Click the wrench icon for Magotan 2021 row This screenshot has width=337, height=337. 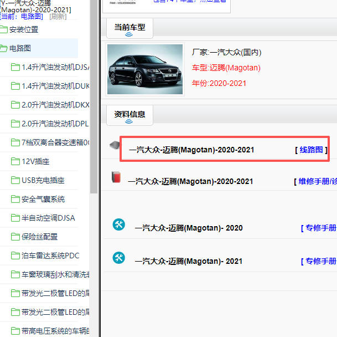[119, 258]
